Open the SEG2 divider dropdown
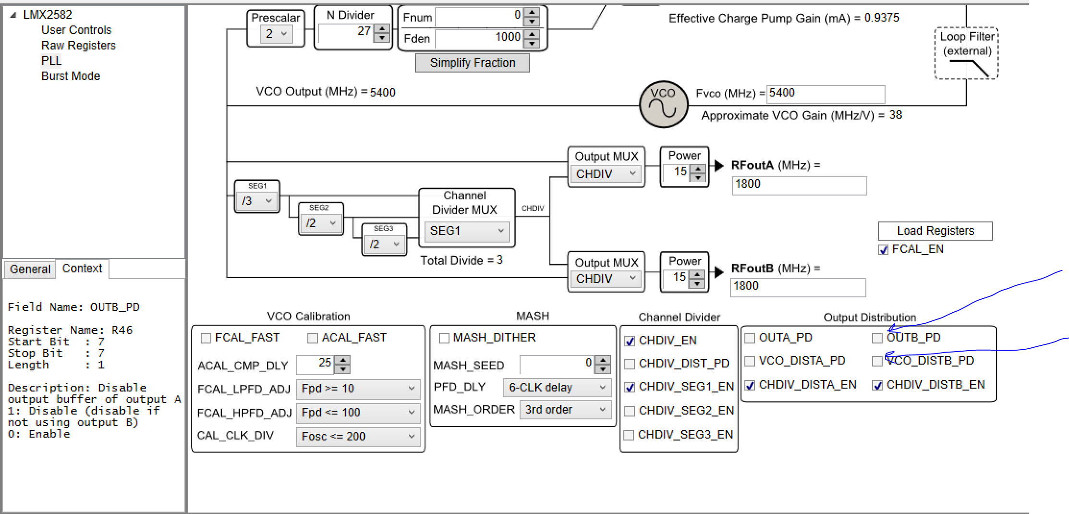 [320, 223]
